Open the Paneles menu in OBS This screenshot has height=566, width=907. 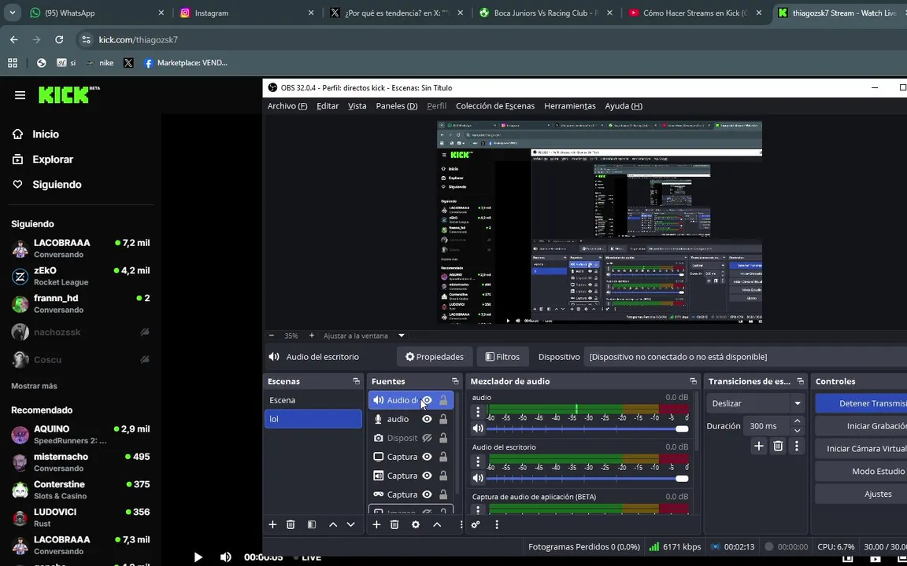pyautogui.click(x=396, y=105)
